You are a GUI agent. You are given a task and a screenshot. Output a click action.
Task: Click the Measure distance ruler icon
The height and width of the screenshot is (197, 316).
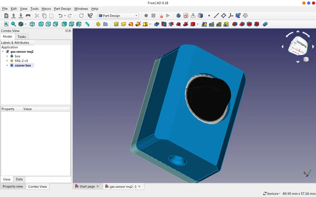point(87,24)
